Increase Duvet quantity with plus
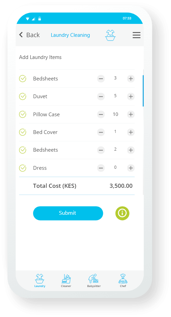This screenshot has width=171, height=317. [x=131, y=96]
